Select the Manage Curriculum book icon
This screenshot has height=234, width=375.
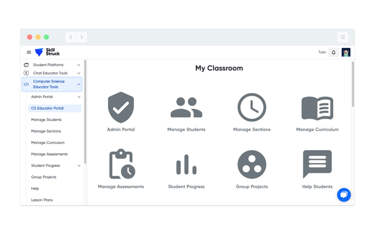(317, 107)
